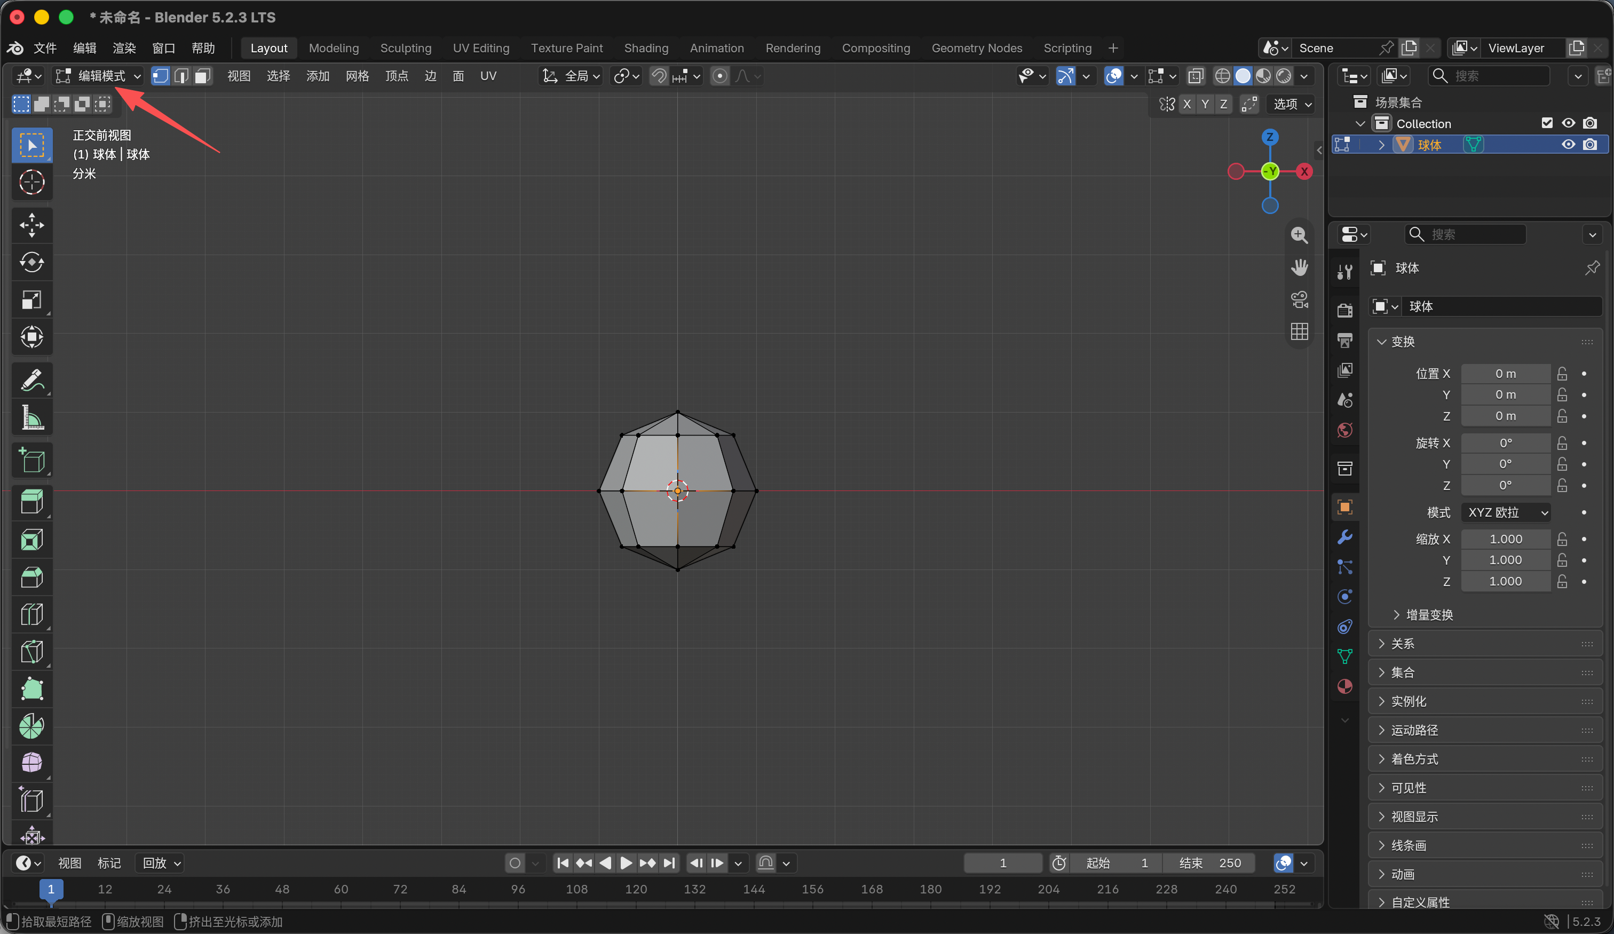Open the 全局 transform orientation dropdown
Screen dimensions: 1614x934
tap(571, 76)
